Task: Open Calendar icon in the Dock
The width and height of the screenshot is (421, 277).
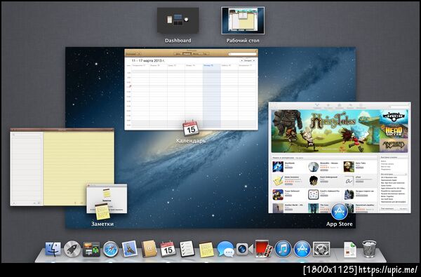Action: 168,249
